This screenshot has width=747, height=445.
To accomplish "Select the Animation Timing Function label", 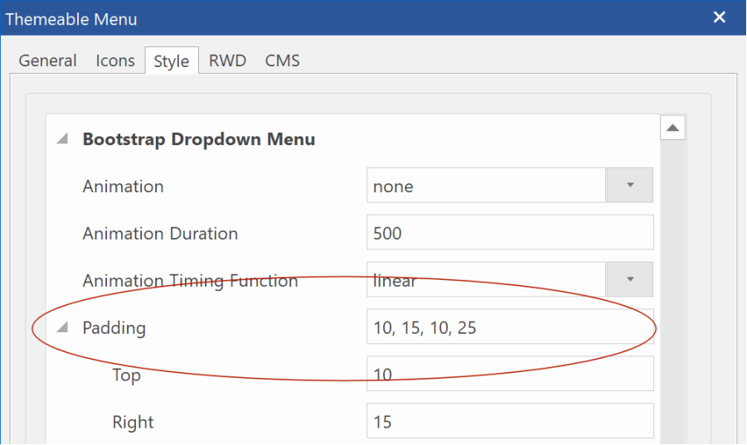I will 190,281.
